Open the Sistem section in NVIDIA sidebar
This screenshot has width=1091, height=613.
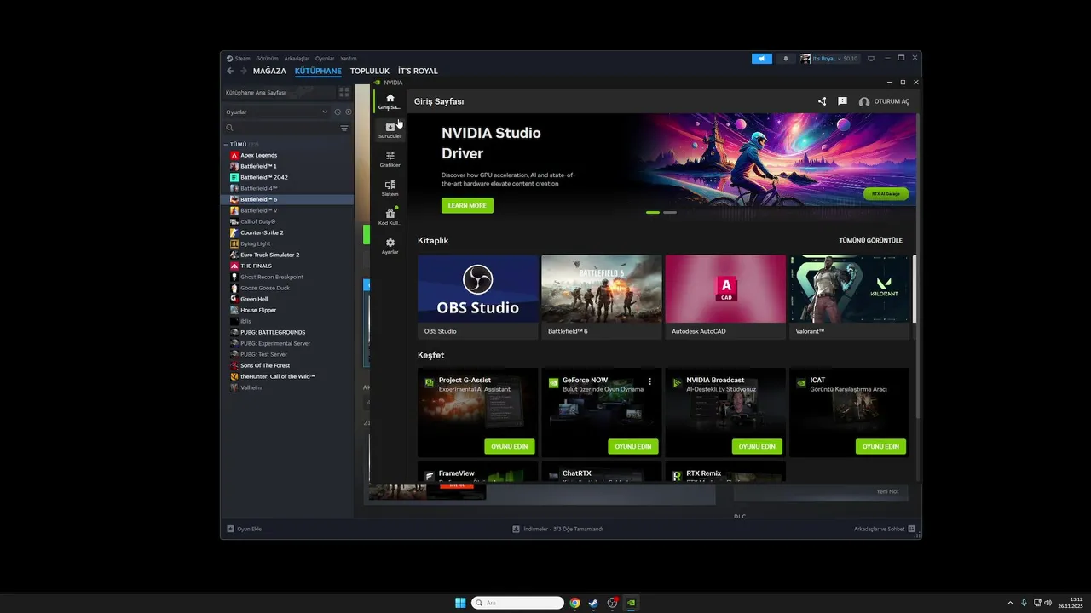point(390,188)
